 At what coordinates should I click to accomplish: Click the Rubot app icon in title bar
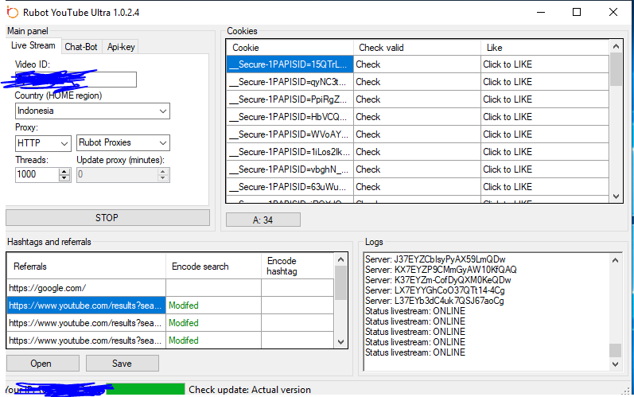[x=12, y=12]
